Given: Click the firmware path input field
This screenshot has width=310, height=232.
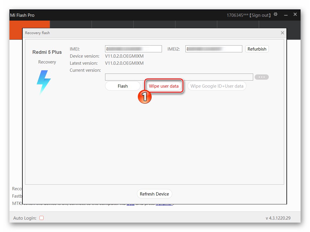Looking at the screenshot, I should click(x=179, y=77).
